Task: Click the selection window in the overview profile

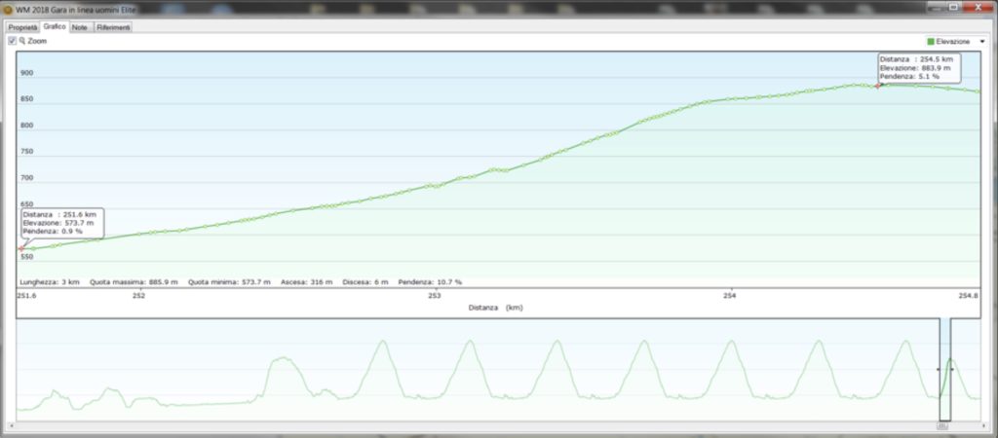Action: pos(945,369)
